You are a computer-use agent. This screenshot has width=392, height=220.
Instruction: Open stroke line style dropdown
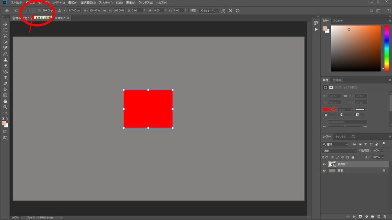(x=361, y=110)
